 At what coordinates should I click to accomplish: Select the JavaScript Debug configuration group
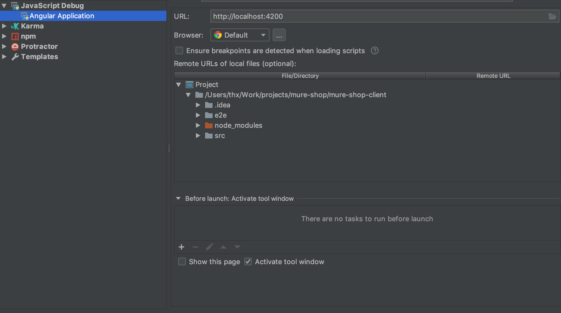pyautogui.click(x=52, y=6)
